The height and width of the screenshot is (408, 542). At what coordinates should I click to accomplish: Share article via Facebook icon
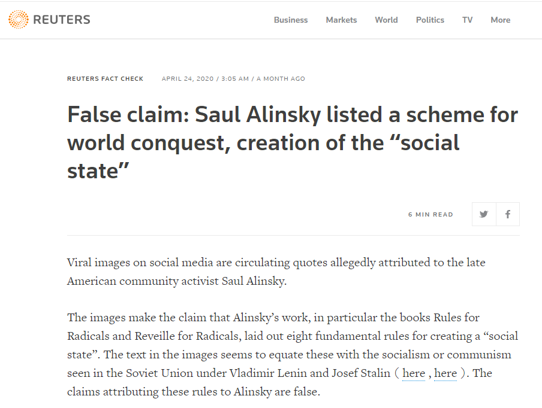pos(508,214)
